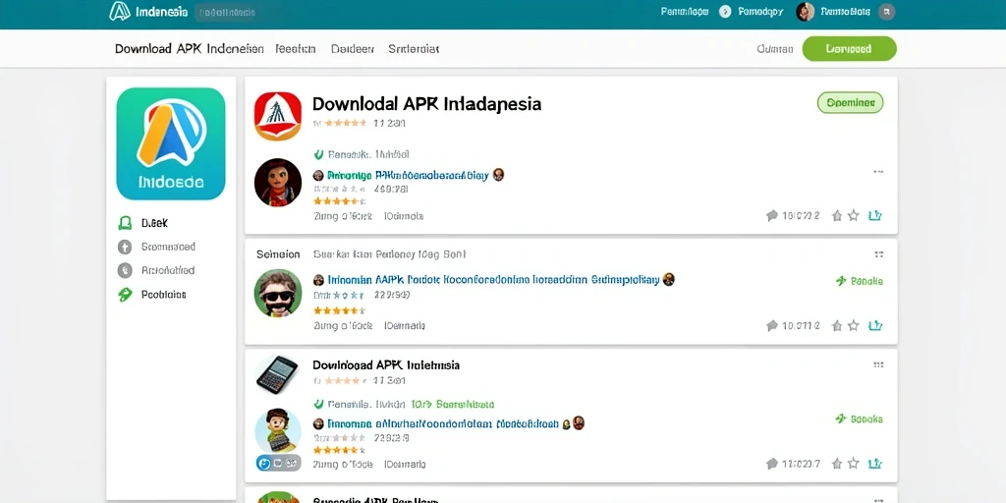The image size is (1006, 503).
Task: Open the more options dots beside the calculator card title
Action: point(878,365)
